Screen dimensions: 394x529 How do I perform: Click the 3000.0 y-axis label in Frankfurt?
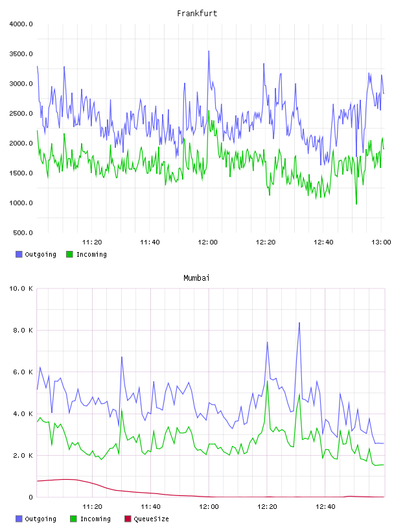tap(21, 84)
